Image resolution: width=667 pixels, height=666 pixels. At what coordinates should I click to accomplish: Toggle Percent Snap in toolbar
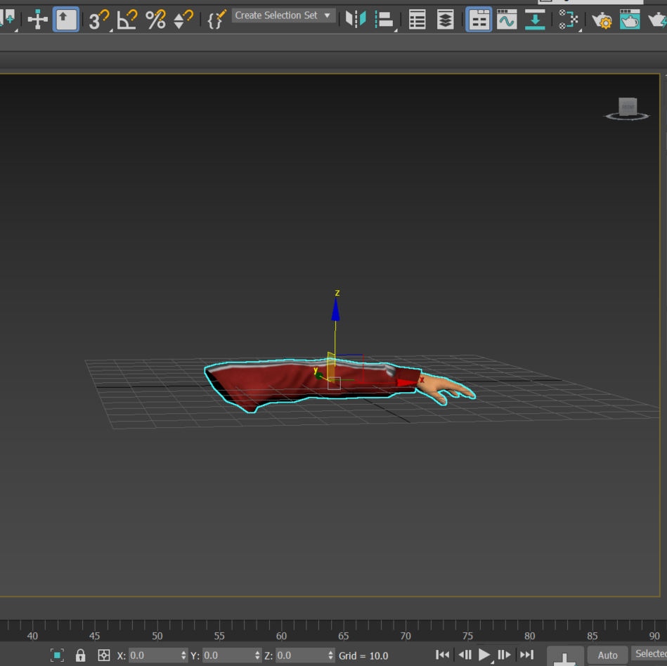(155, 20)
